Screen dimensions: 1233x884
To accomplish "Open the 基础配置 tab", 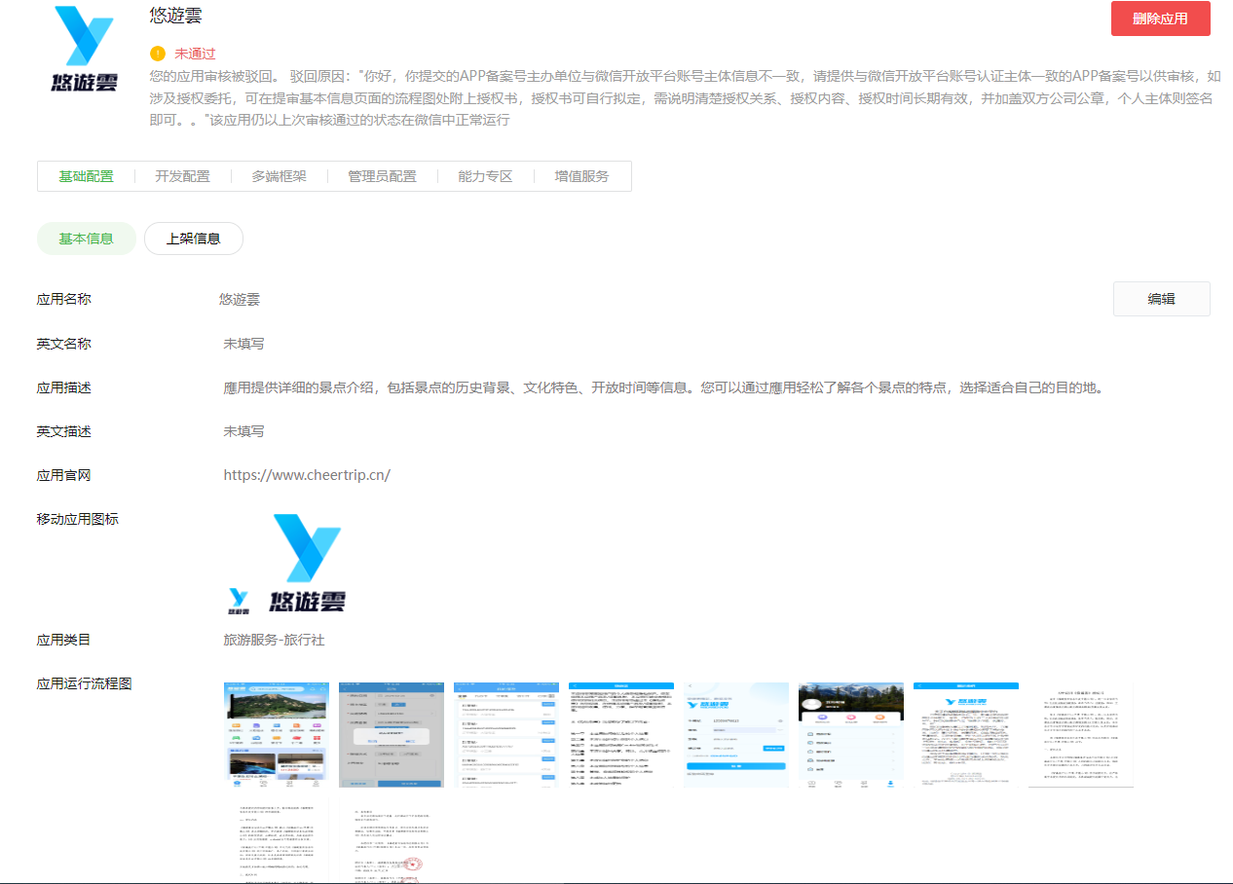I will tap(86, 176).
